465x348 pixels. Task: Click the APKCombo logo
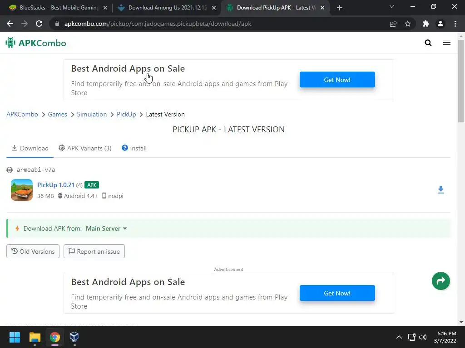36,43
